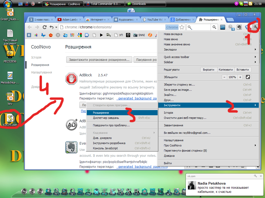Open 62634.user file on desktop
Viewport: 265px width, 198px height.
10,120
